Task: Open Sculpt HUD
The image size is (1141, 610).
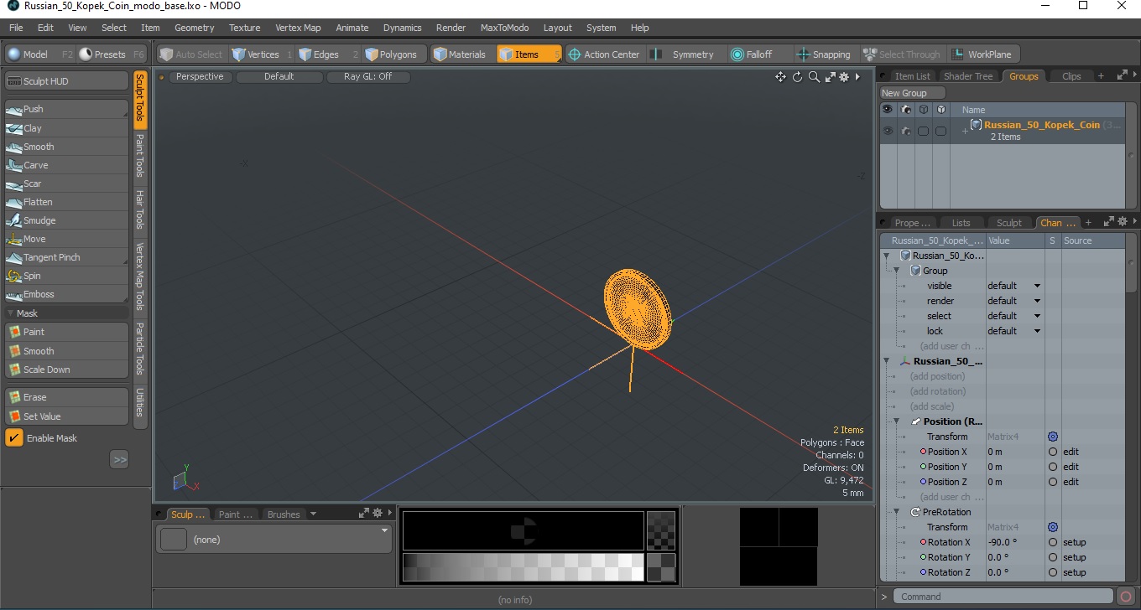Action: pyautogui.click(x=66, y=81)
